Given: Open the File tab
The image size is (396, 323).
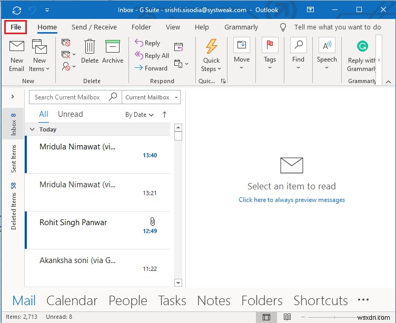Looking at the screenshot, I should click(16, 27).
